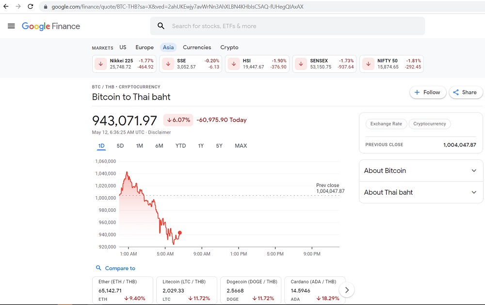Click the padlock icon in address bar
The width and height of the screenshot is (485, 305).
pos(46,7)
